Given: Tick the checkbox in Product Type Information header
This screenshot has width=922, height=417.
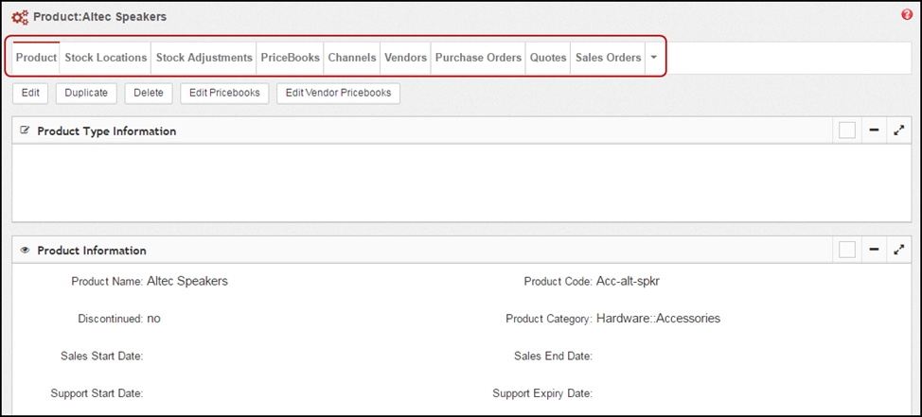Looking at the screenshot, I should click(847, 130).
